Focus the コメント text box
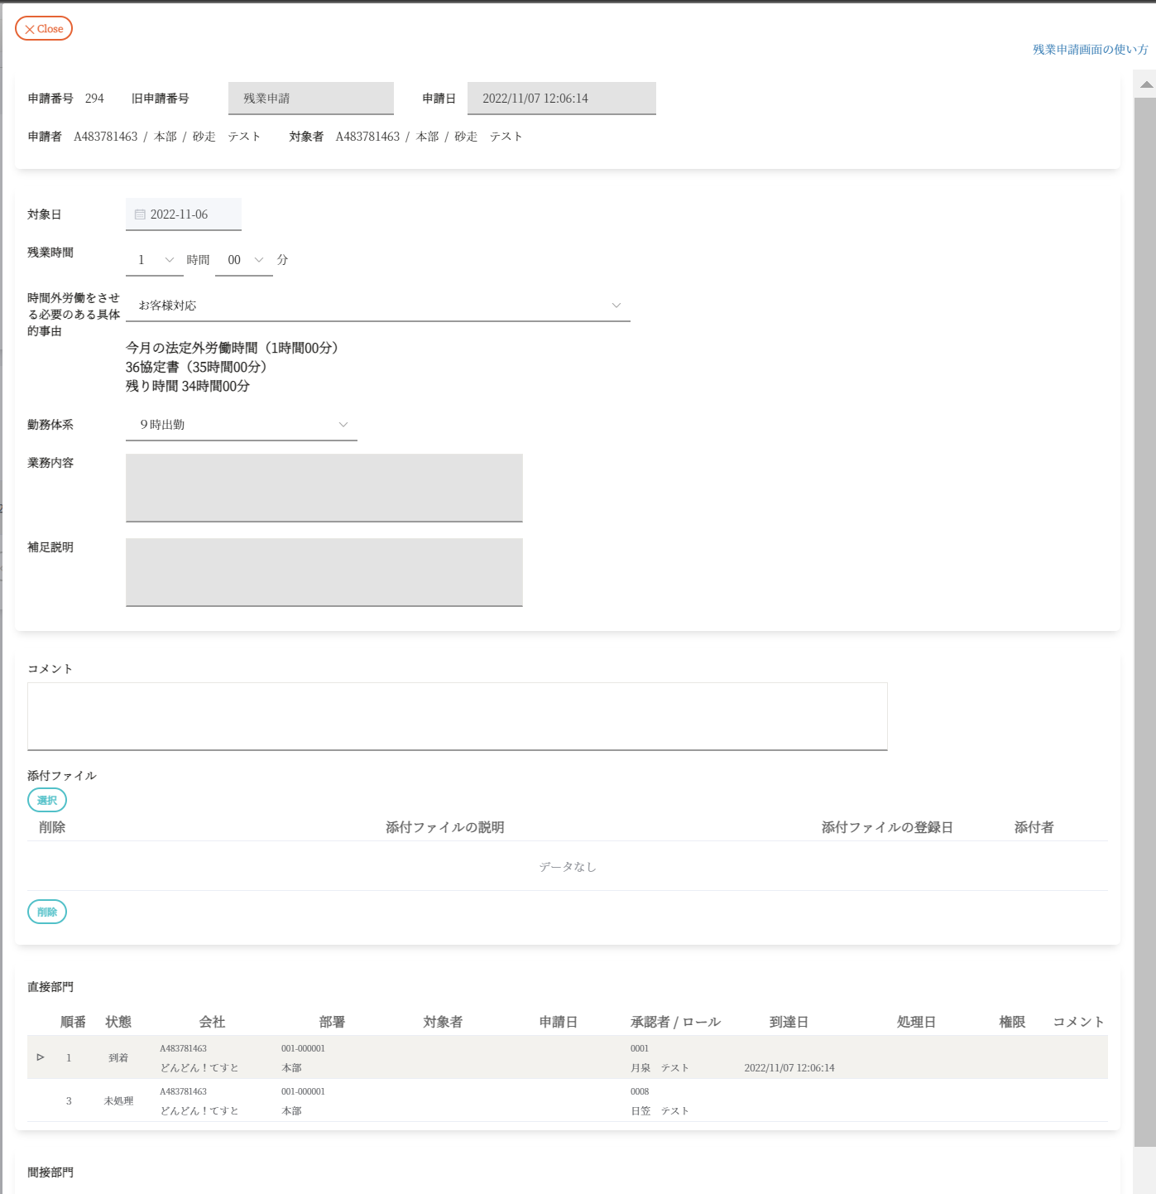The image size is (1156, 1194). point(457,716)
